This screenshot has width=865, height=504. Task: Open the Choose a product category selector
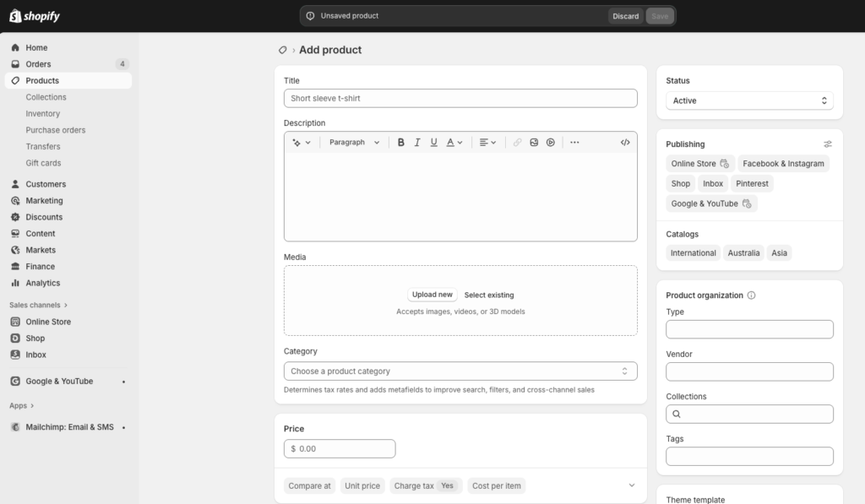(460, 371)
